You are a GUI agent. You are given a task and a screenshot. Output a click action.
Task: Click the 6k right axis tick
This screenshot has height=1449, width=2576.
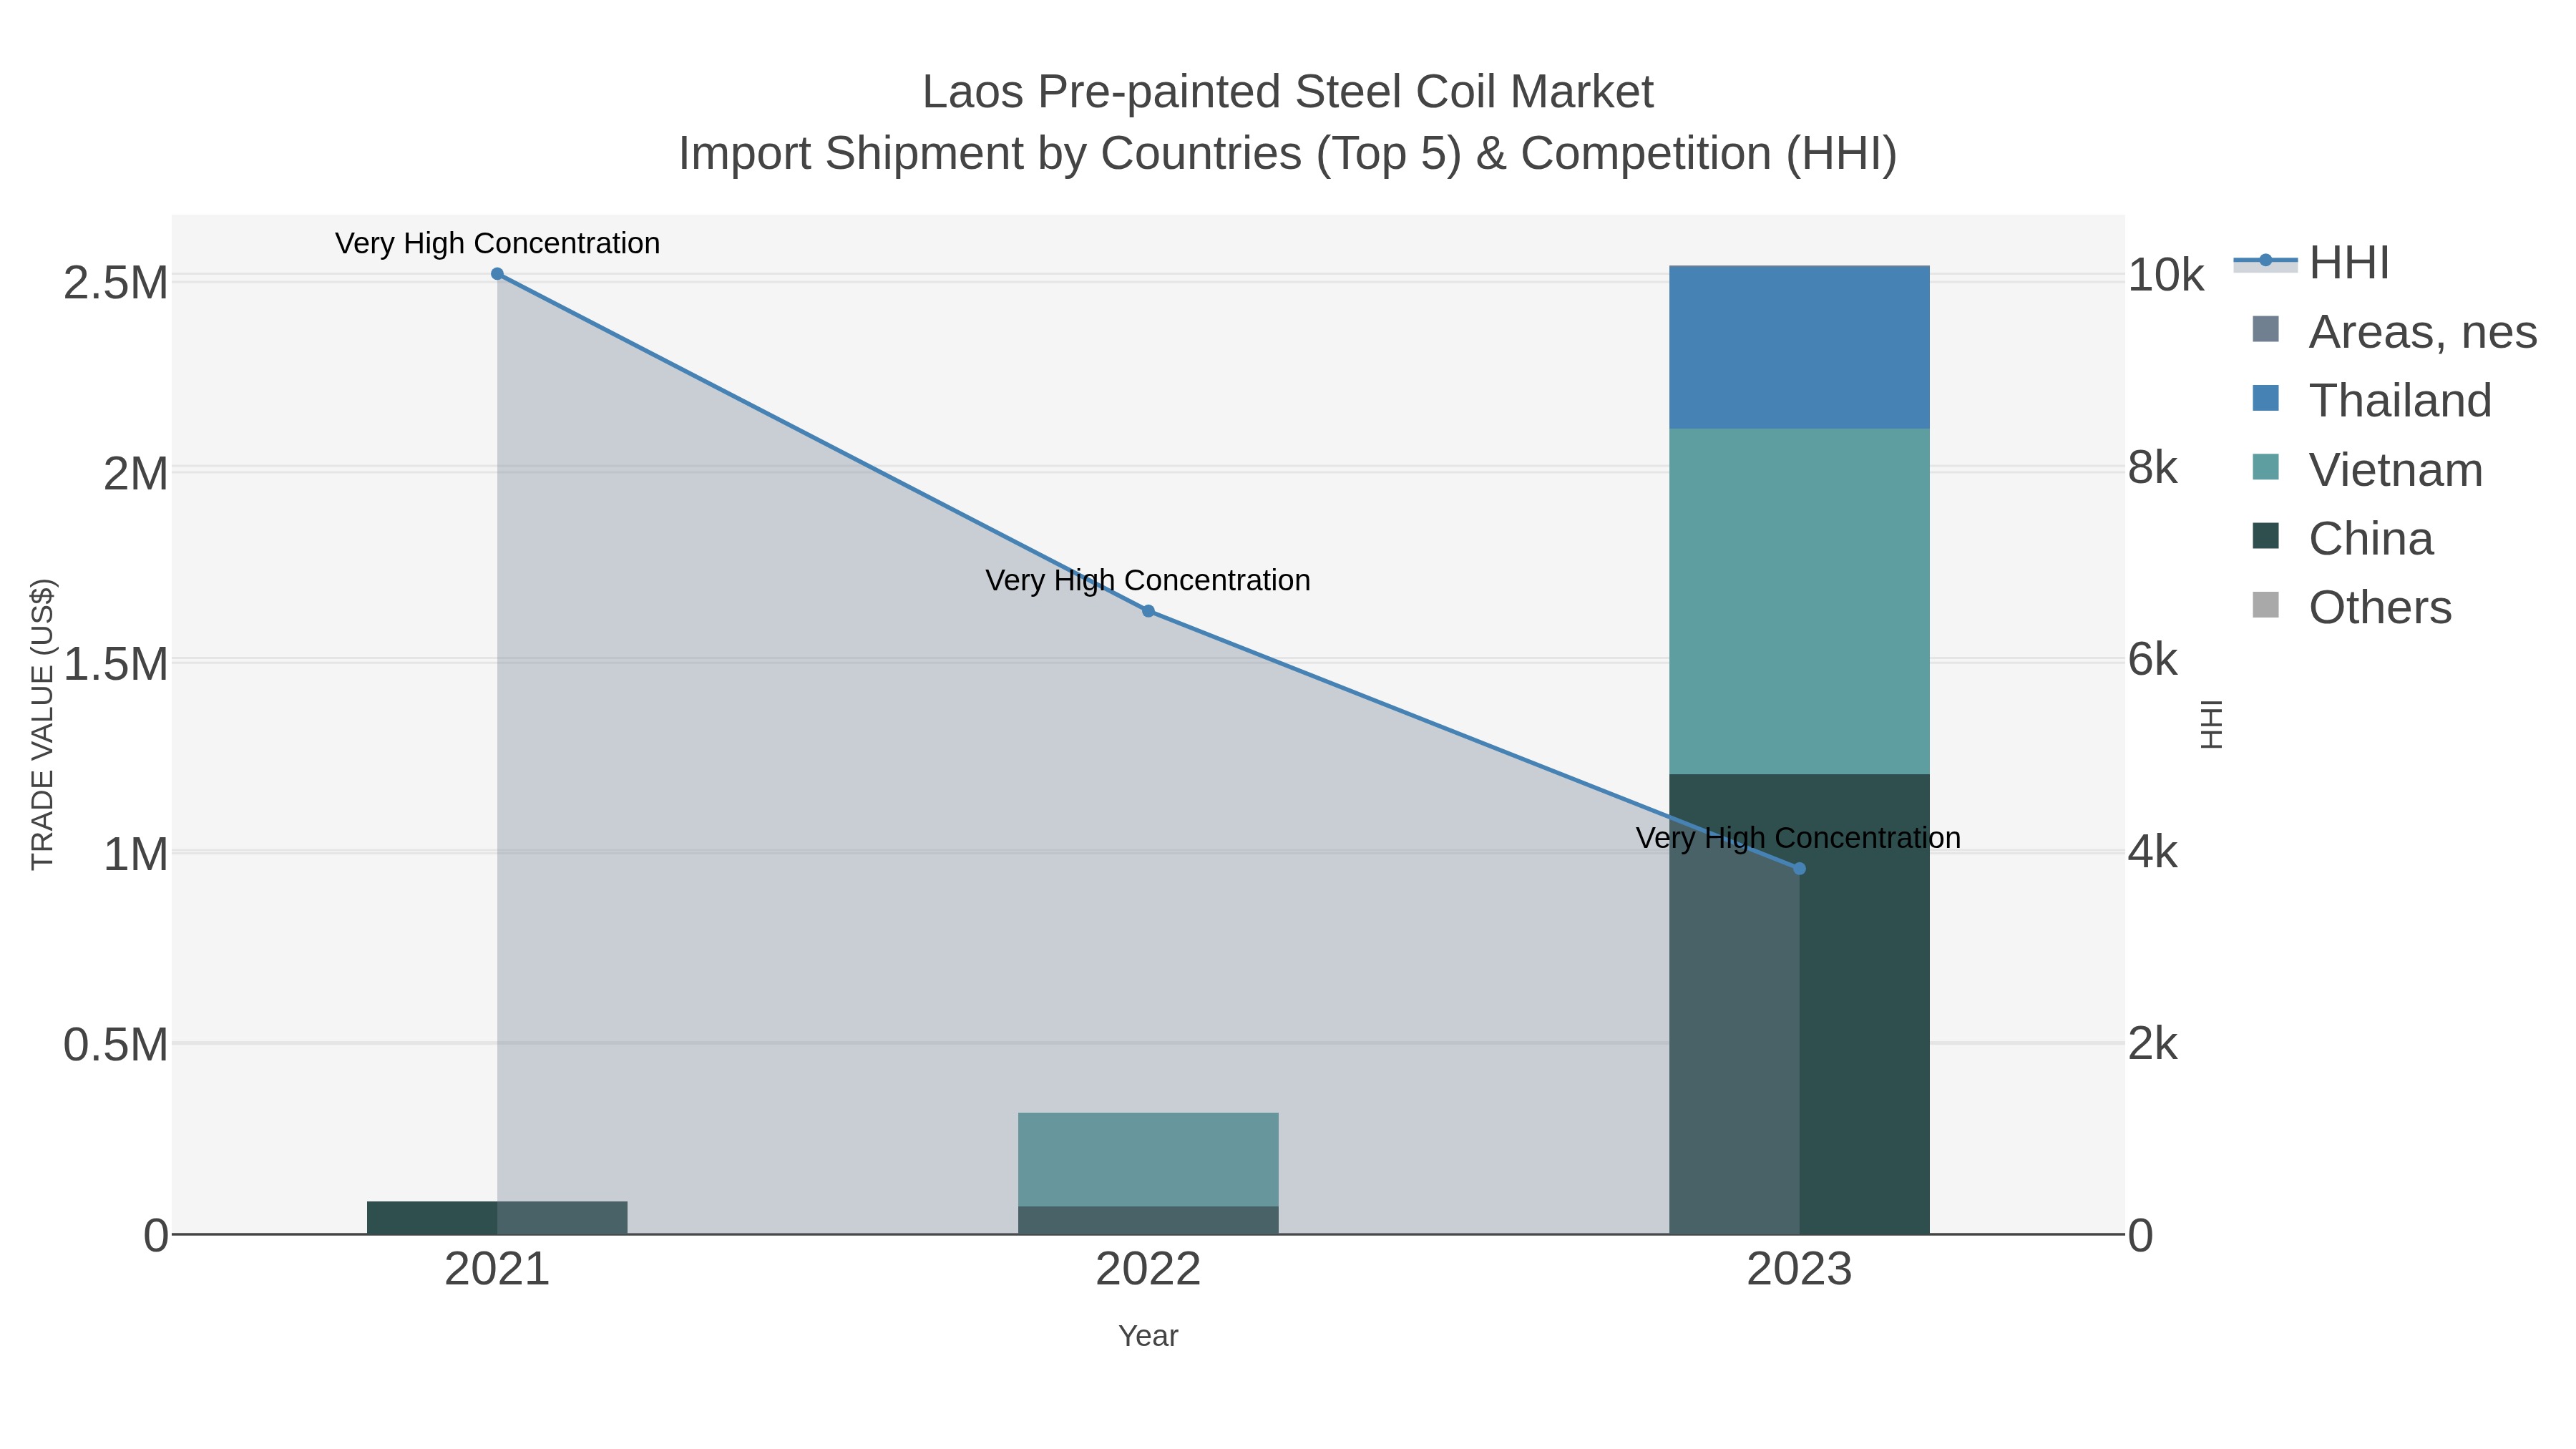[x=2153, y=660]
